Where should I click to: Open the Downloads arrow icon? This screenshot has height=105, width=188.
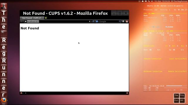(123, 21)
